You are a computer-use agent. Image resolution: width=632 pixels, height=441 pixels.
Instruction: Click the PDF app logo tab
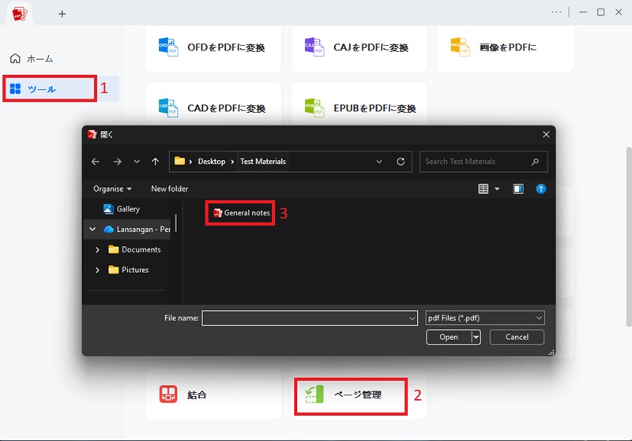click(x=19, y=13)
